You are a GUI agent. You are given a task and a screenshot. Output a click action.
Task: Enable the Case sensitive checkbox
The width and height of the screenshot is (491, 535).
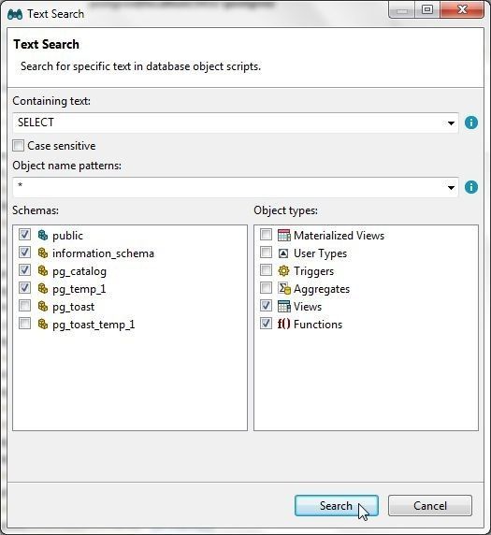(18, 145)
